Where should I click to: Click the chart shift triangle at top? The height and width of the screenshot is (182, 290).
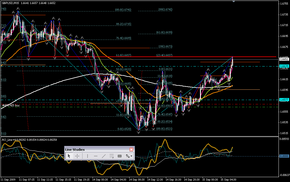pyautogui.click(x=234, y=1)
